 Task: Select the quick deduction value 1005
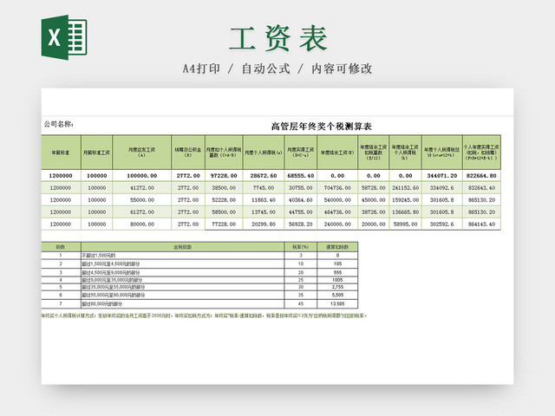click(x=337, y=280)
